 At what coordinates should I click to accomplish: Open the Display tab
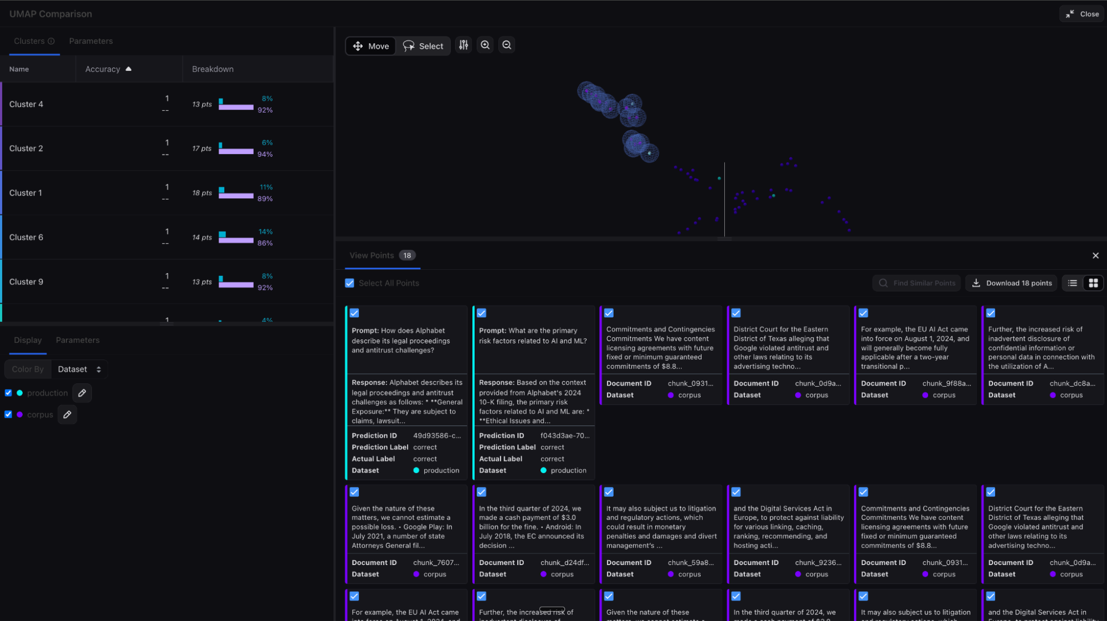(28, 340)
